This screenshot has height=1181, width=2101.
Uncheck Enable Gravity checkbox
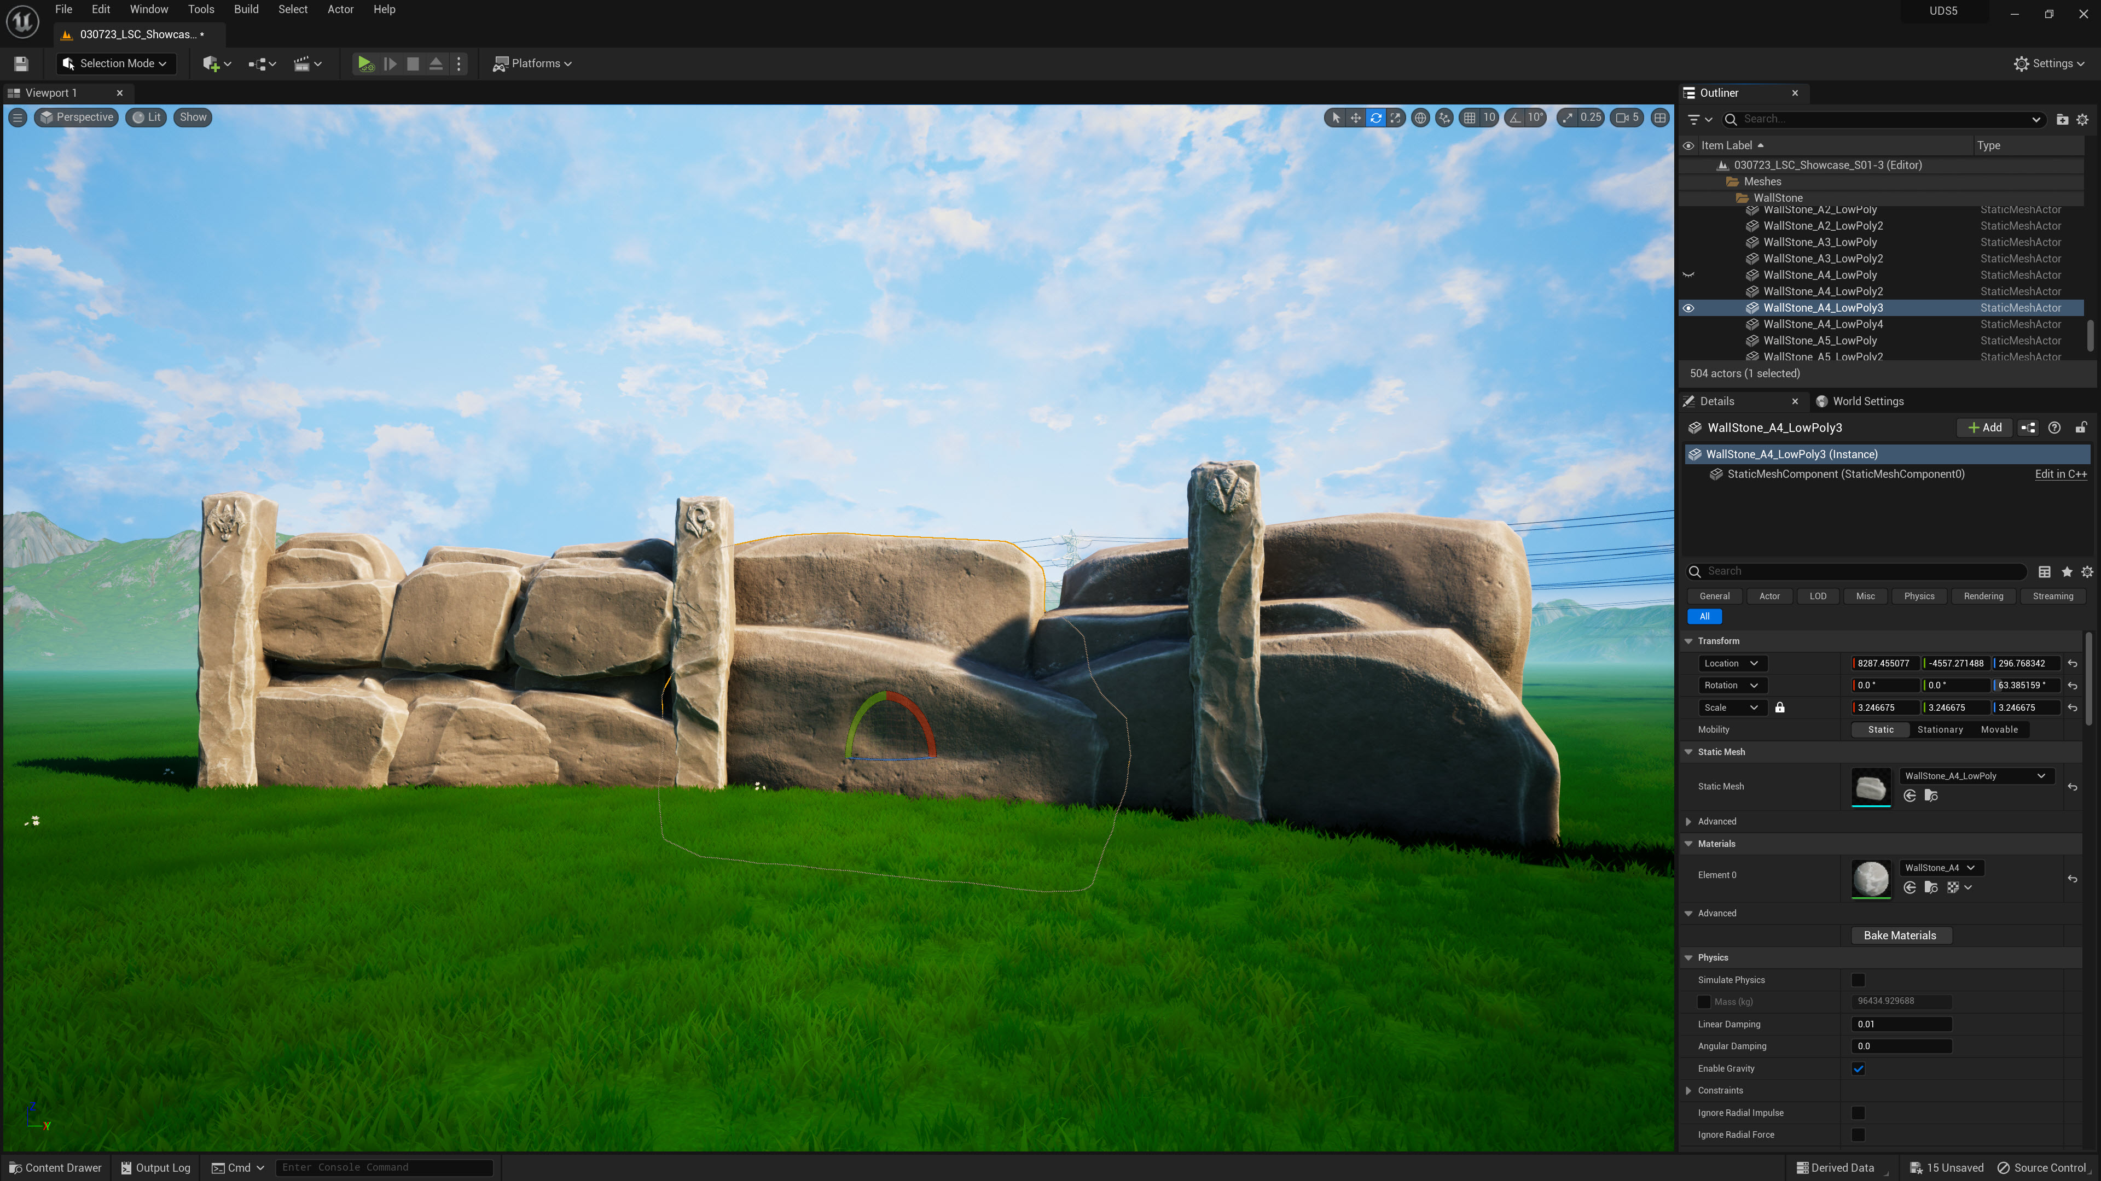pos(1858,1068)
